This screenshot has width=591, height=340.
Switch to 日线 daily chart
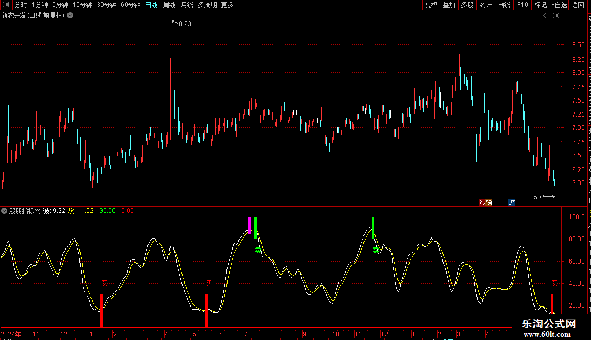(x=152, y=5)
